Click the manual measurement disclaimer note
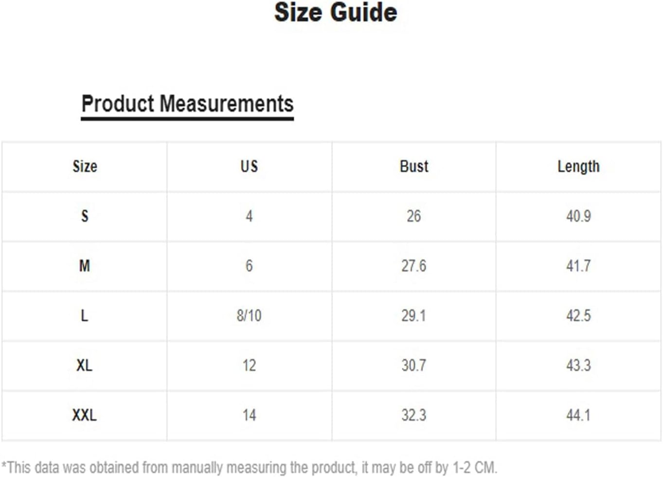663x477 pixels. pos(249,467)
